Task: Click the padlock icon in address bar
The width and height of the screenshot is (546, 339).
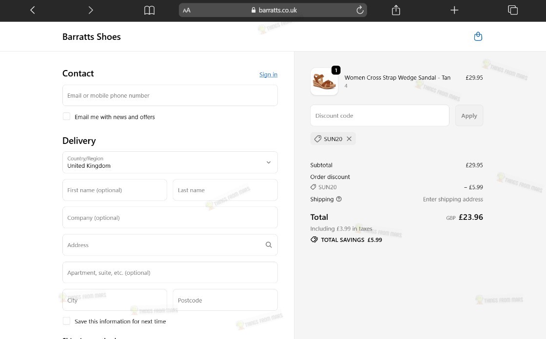Action: click(253, 10)
